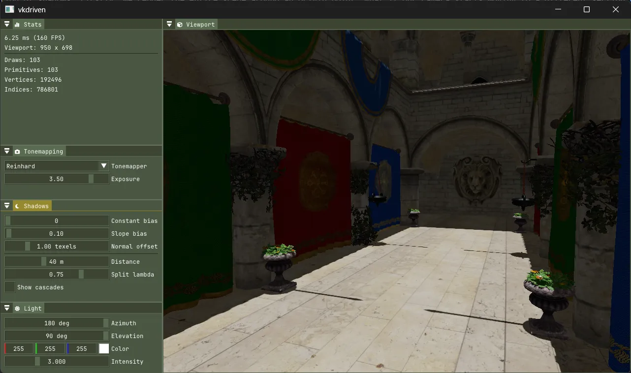Click the bar chart icon on Stats tab

pyautogui.click(x=17, y=24)
